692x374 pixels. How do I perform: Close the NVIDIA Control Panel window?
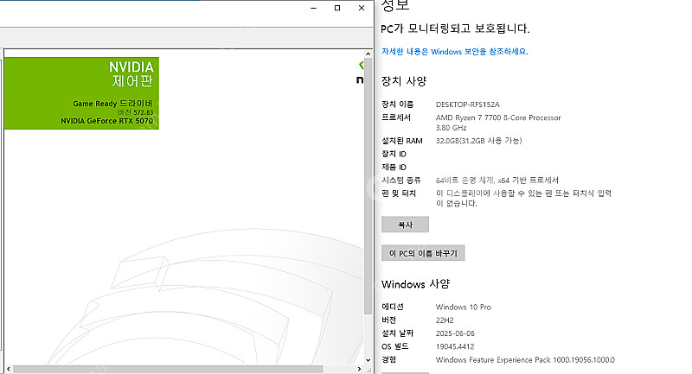tap(362, 8)
